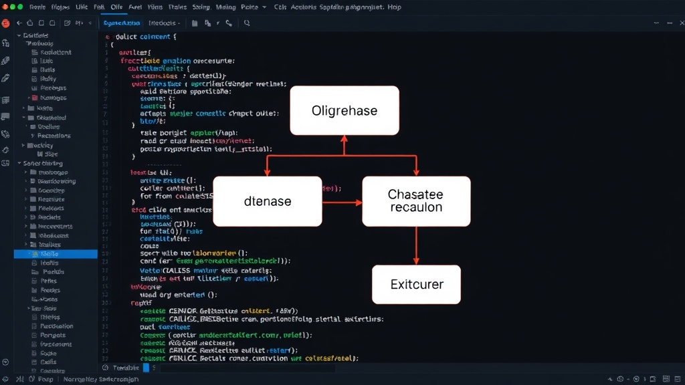The image size is (685, 385).
Task: Click the chat bubble icon in the left sidebar
Action: (x=5, y=116)
